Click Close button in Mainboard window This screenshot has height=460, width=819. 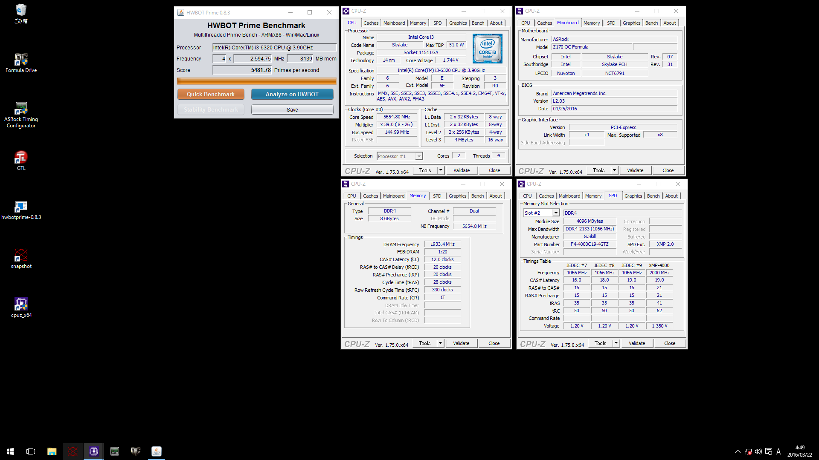click(x=668, y=170)
